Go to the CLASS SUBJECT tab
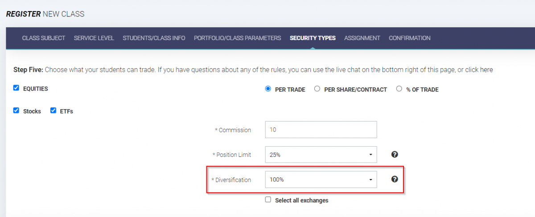The width and height of the screenshot is (535, 217). (x=44, y=38)
